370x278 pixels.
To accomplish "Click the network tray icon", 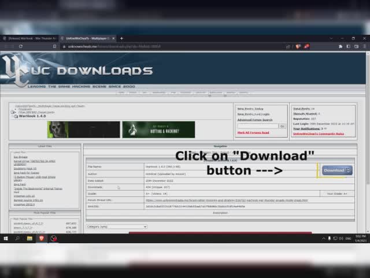I will coord(335,239).
